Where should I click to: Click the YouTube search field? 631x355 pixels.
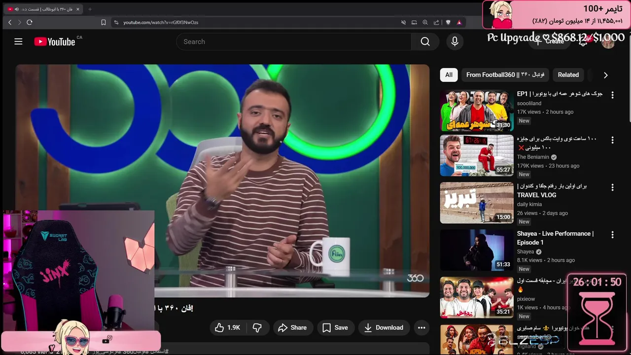(x=294, y=42)
